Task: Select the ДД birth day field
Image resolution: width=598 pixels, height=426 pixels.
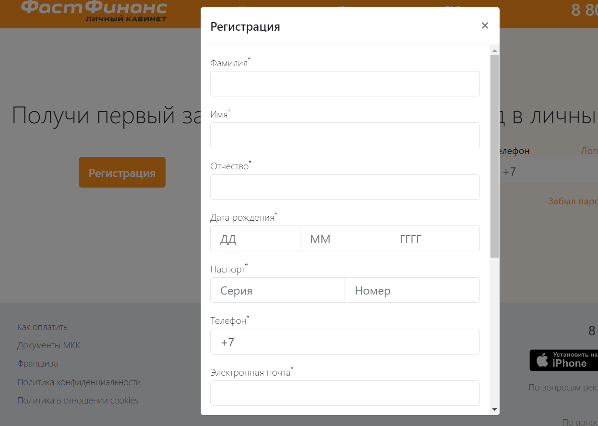Action: click(255, 238)
